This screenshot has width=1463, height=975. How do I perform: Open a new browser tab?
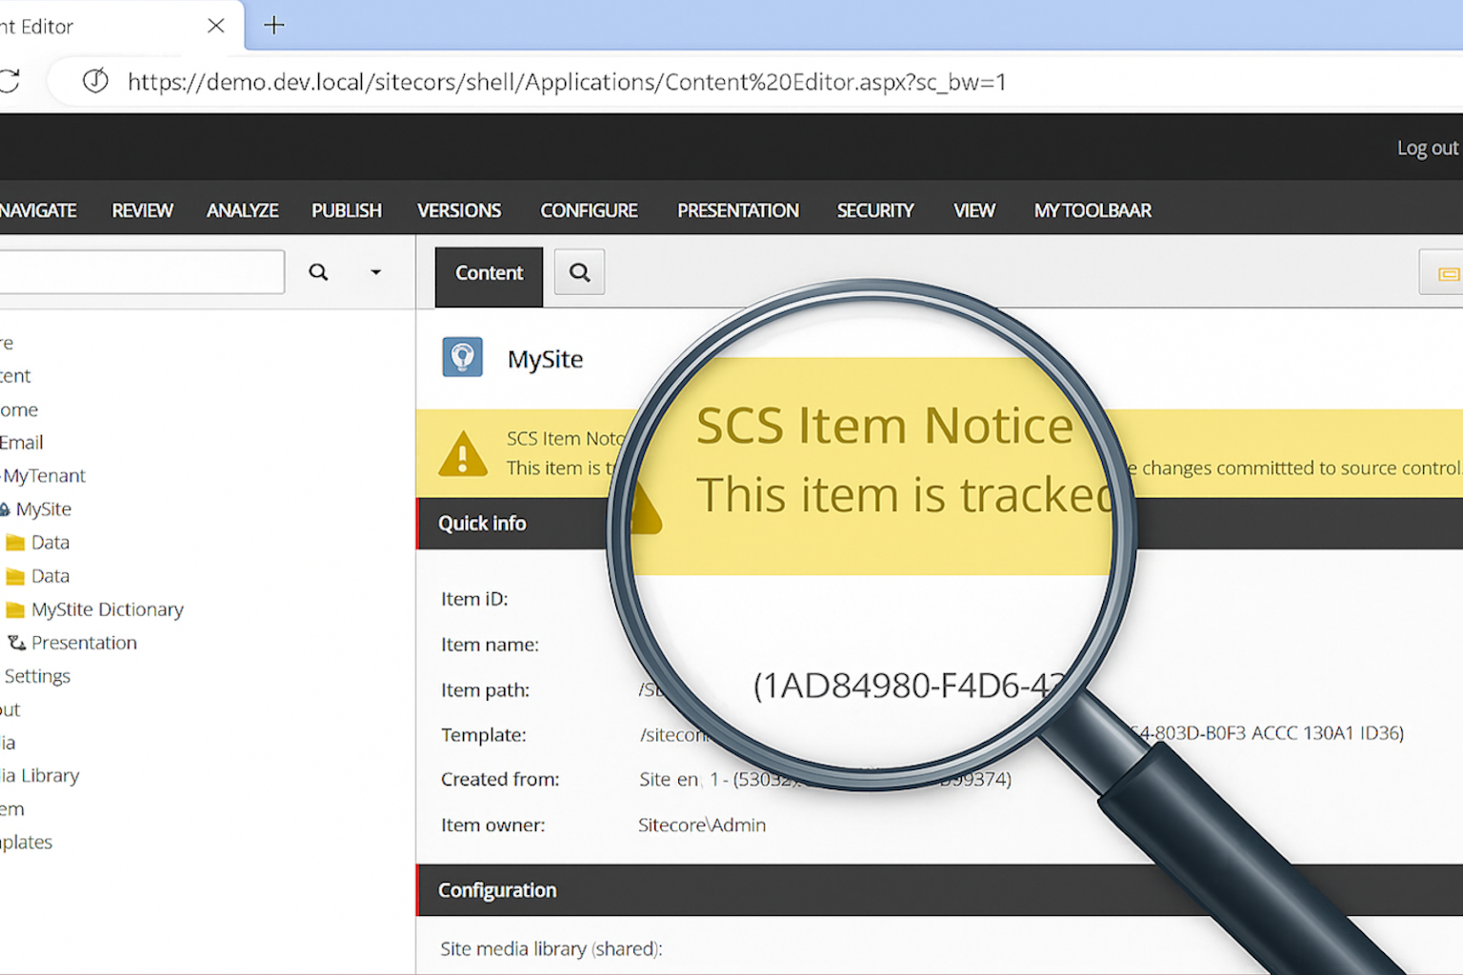coord(274,25)
